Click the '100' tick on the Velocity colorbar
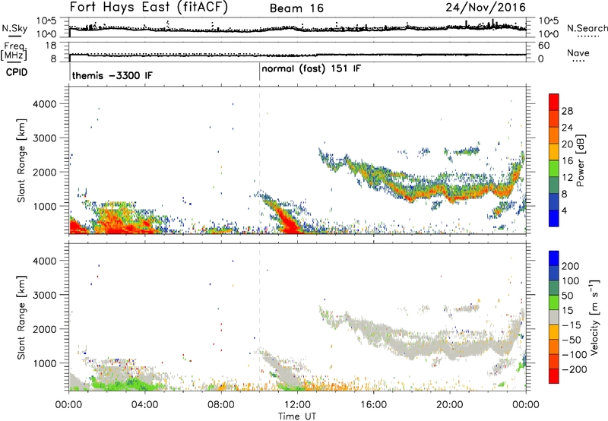 click(x=571, y=280)
